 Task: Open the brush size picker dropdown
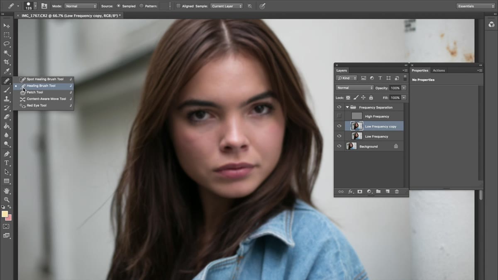click(x=36, y=6)
